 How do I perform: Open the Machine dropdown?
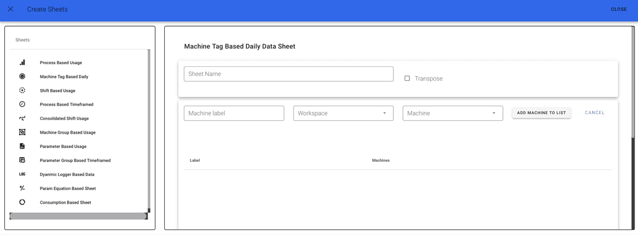453,114
